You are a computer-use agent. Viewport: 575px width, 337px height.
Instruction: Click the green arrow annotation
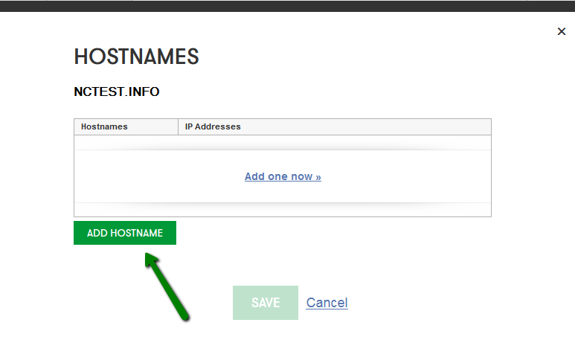166,286
